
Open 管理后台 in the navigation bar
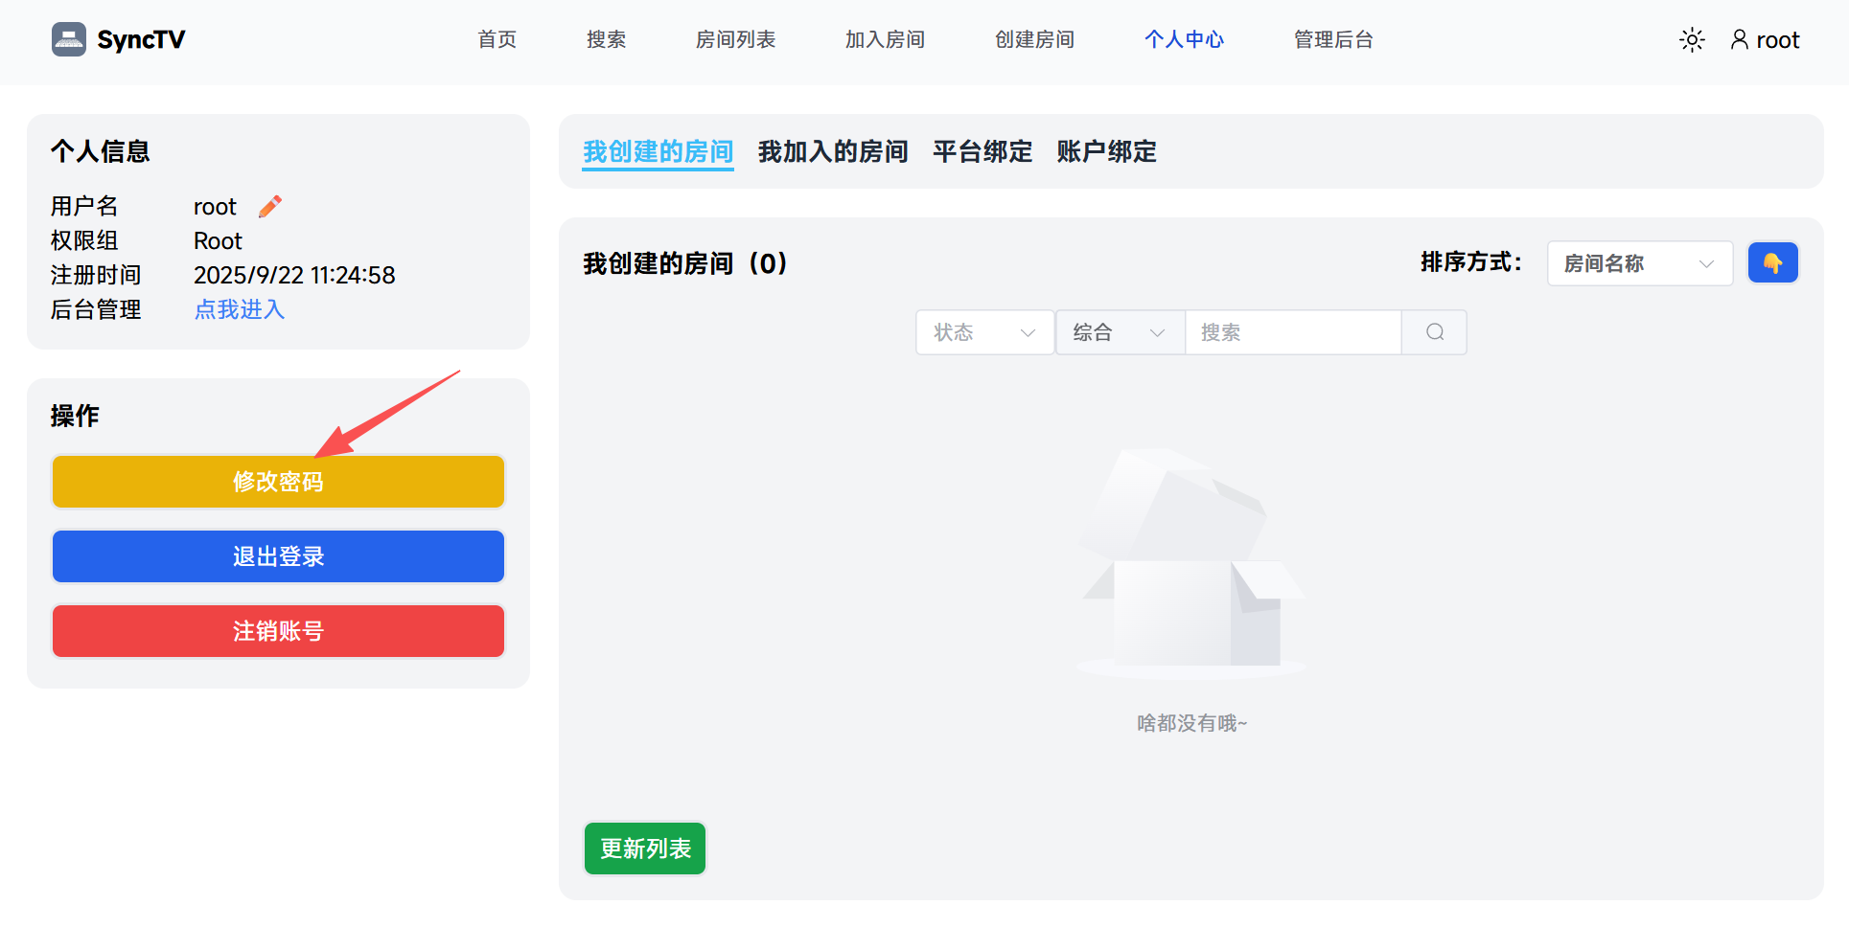(x=1334, y=39)
